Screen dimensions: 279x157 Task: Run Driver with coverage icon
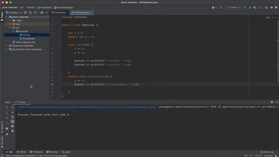pos(255,7)
